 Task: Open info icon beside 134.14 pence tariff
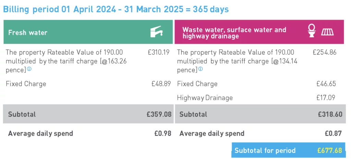pos(201,69)
